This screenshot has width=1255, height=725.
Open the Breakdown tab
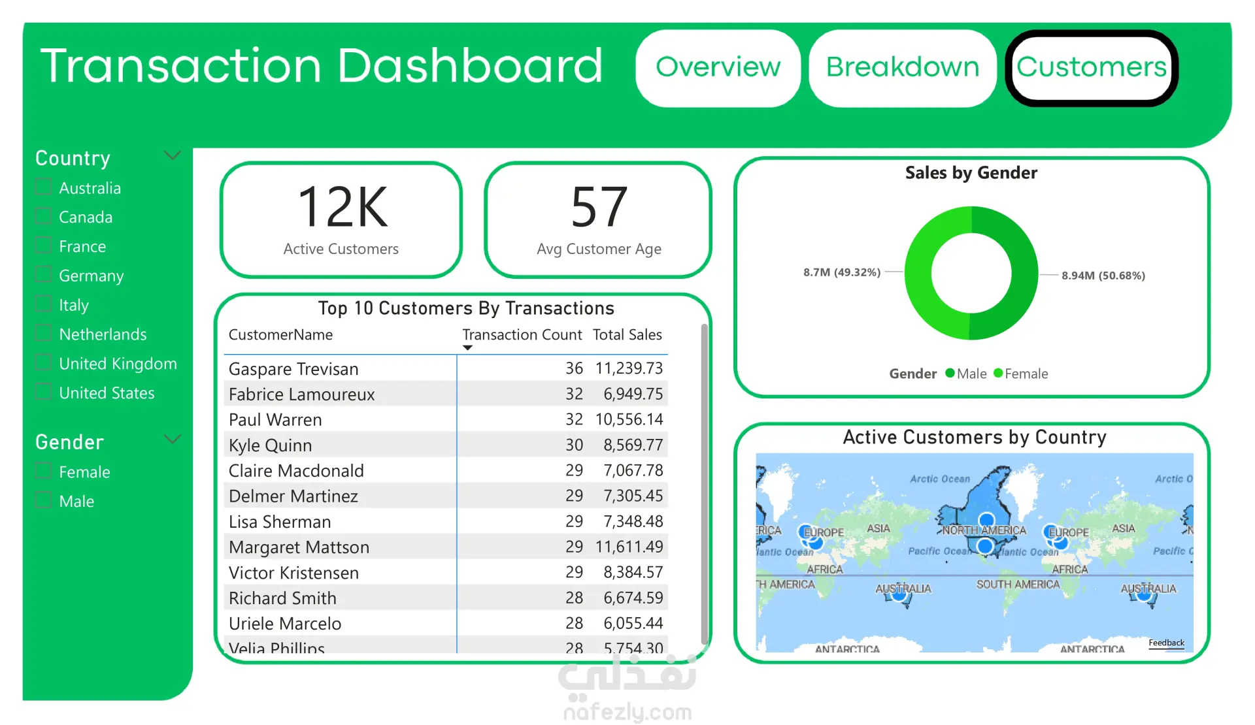pyautogui.click(x=902, y=67)
